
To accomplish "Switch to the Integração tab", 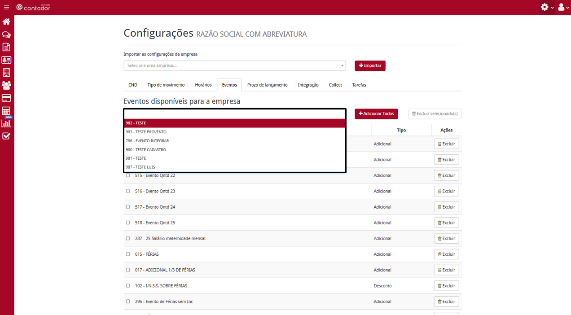I will point(308,85).
